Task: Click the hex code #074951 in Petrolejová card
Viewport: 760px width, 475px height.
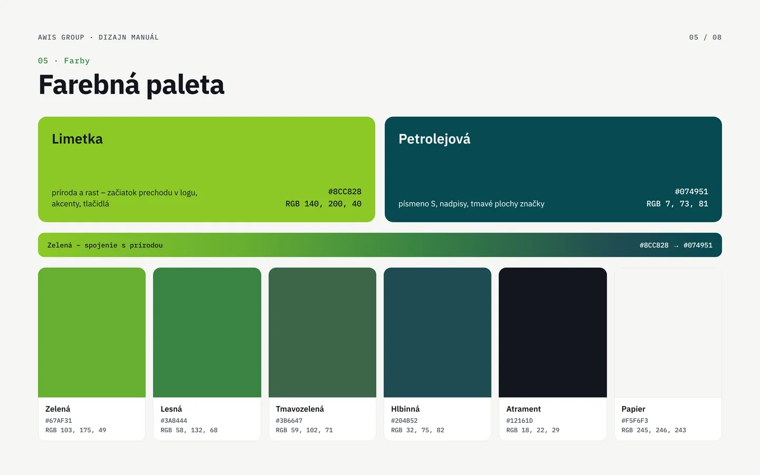Action: pos(691,192)
